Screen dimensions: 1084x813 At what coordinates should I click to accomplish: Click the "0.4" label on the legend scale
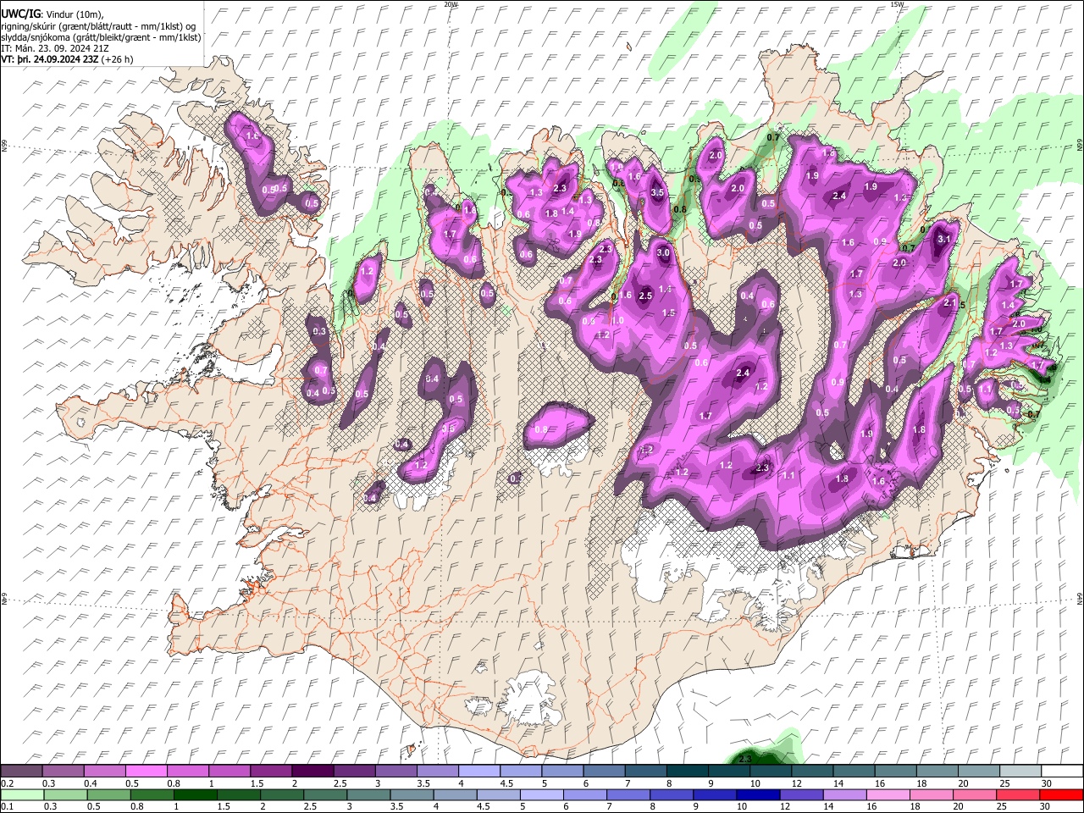coord(90,783)
